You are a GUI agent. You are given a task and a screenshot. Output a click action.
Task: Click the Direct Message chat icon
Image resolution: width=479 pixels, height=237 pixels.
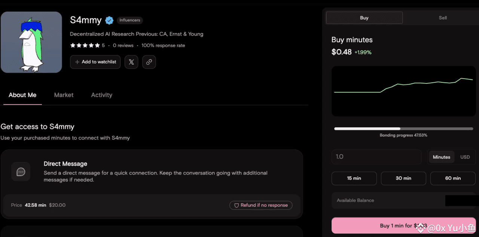[21, 172]
